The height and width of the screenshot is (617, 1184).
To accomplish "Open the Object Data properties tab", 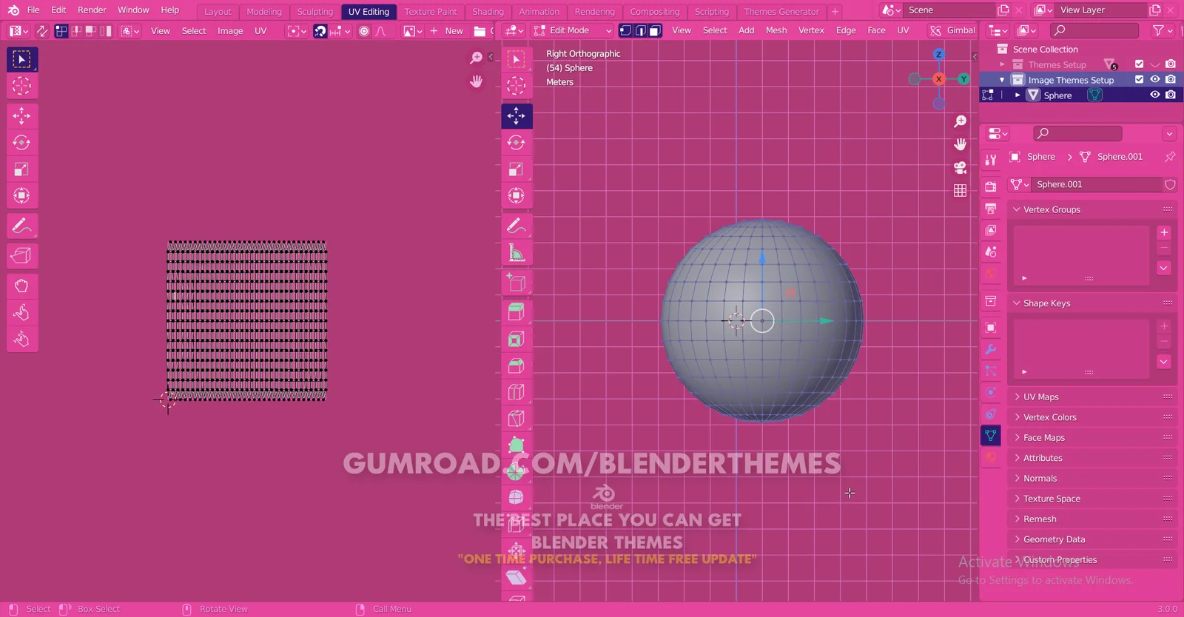I will (991, 436).
